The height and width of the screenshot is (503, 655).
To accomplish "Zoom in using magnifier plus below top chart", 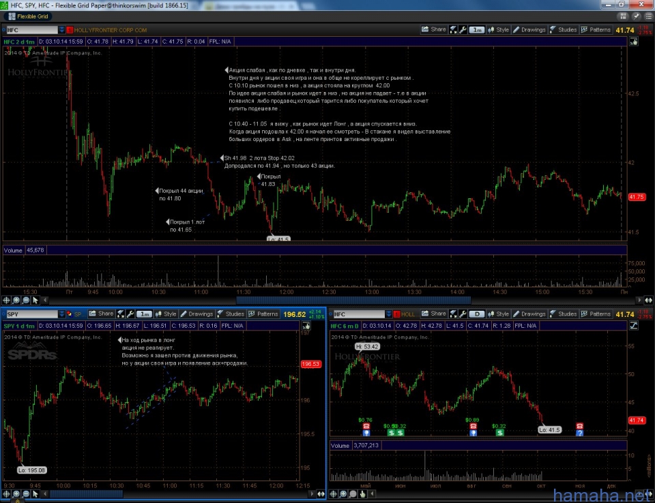I will 16,300.
